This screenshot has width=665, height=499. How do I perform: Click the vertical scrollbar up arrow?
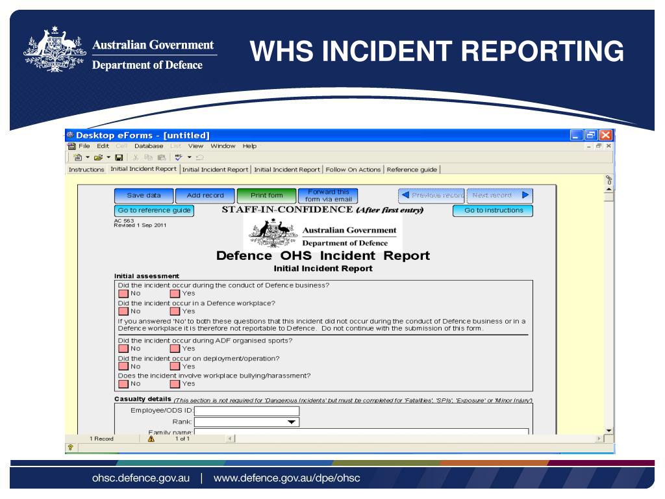click(x=609, y=189)
